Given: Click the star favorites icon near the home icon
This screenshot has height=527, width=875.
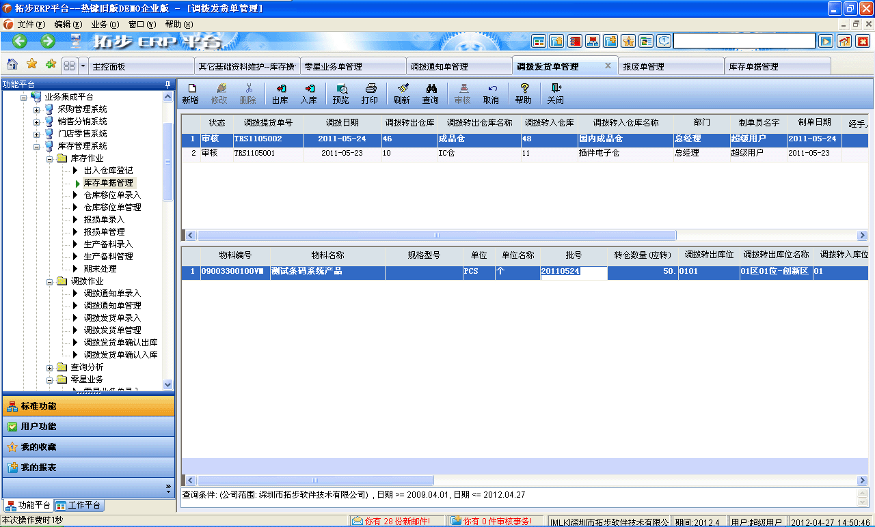Looking at the screenshot, I should click(x=30, y=66).
